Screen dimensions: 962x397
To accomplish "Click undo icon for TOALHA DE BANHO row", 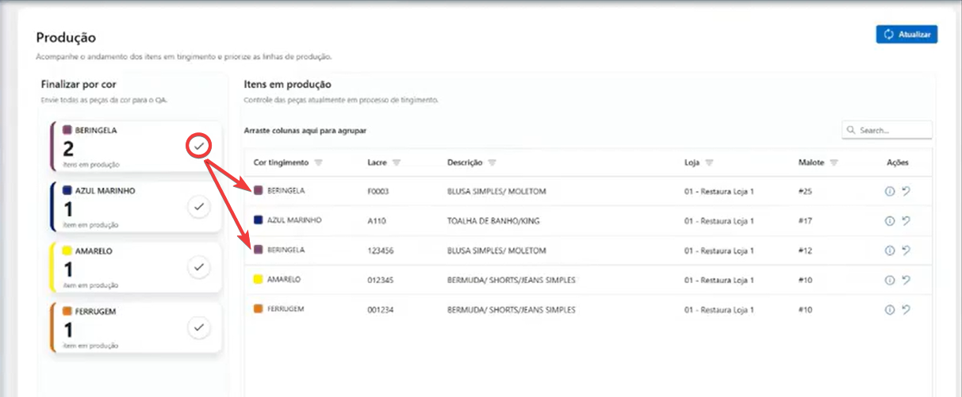I will (906, 221).
